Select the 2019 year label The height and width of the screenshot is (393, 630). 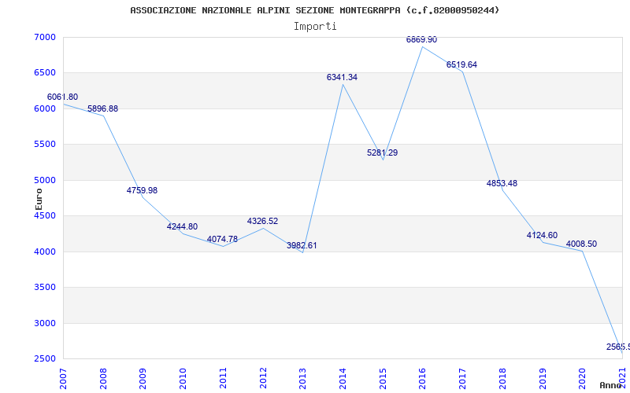543,378
